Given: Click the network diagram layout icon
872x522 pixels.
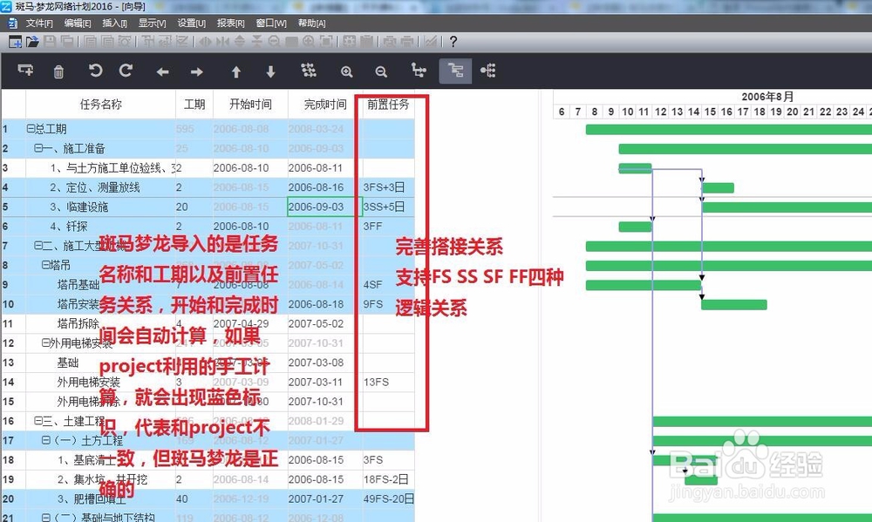Looking at the screenshot, I should tap(309, 71).
